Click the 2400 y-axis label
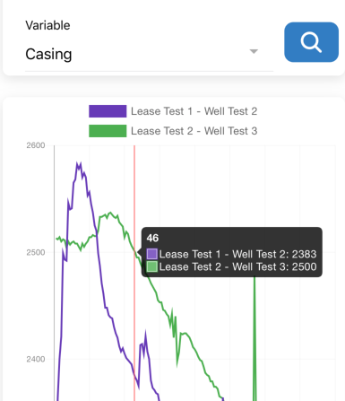This screenshot has height=401, width=345. [x=36, y=359]
